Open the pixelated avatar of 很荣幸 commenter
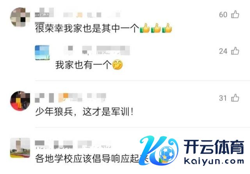250x174 pixels. 20,17
